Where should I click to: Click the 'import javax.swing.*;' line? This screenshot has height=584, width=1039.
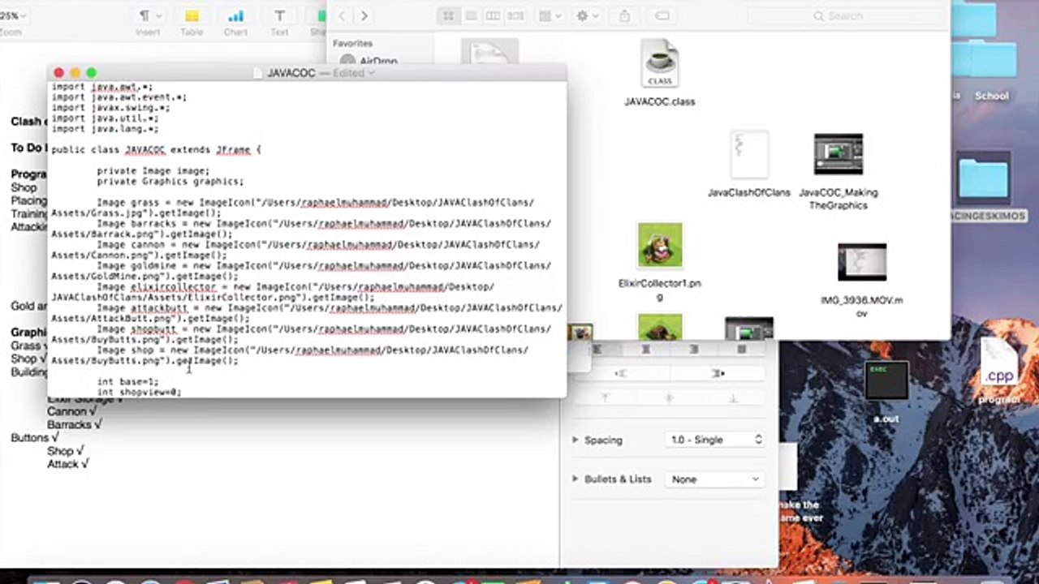110,107
